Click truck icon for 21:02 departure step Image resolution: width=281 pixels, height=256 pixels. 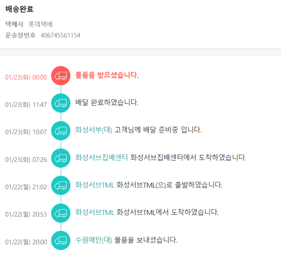[x=61, y=185]
